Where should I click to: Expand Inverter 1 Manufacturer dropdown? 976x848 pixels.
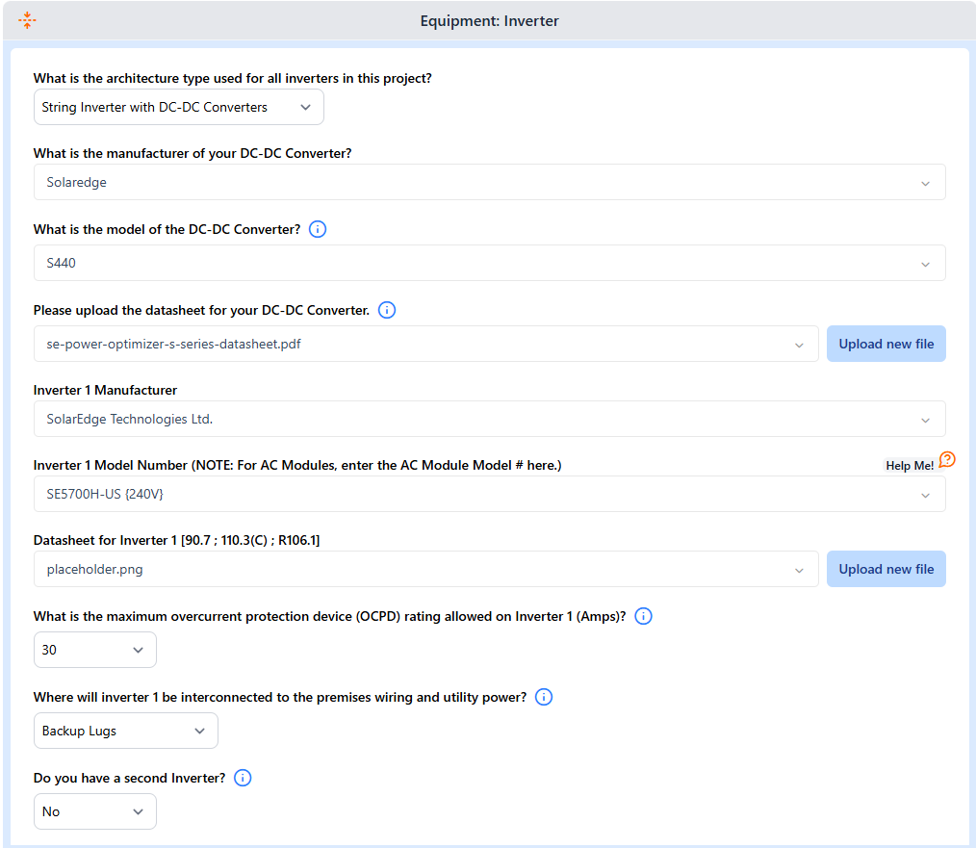(x=489, y=419)
